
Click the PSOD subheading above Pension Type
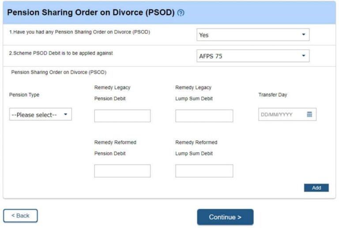click(x=59, y=72)
